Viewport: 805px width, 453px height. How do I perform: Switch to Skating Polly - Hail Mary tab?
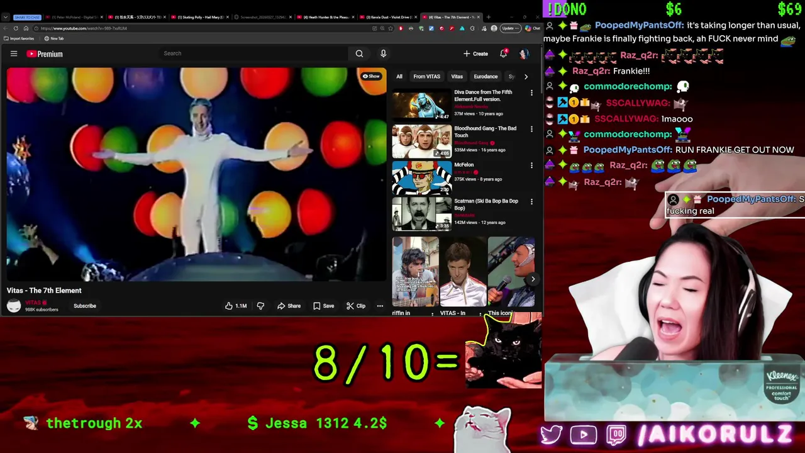coord(199,17)
